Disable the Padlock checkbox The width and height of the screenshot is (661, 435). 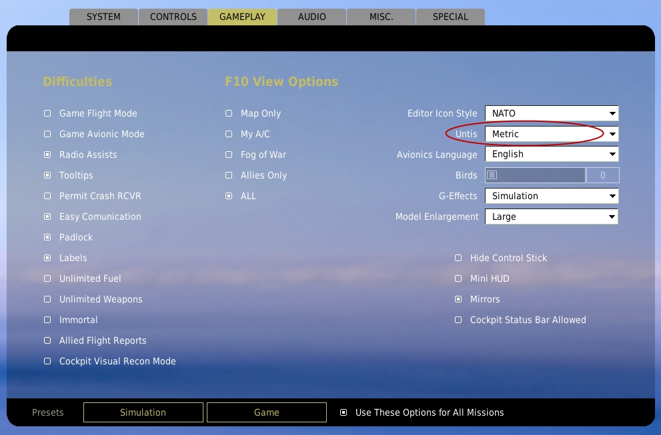(47, 237)
